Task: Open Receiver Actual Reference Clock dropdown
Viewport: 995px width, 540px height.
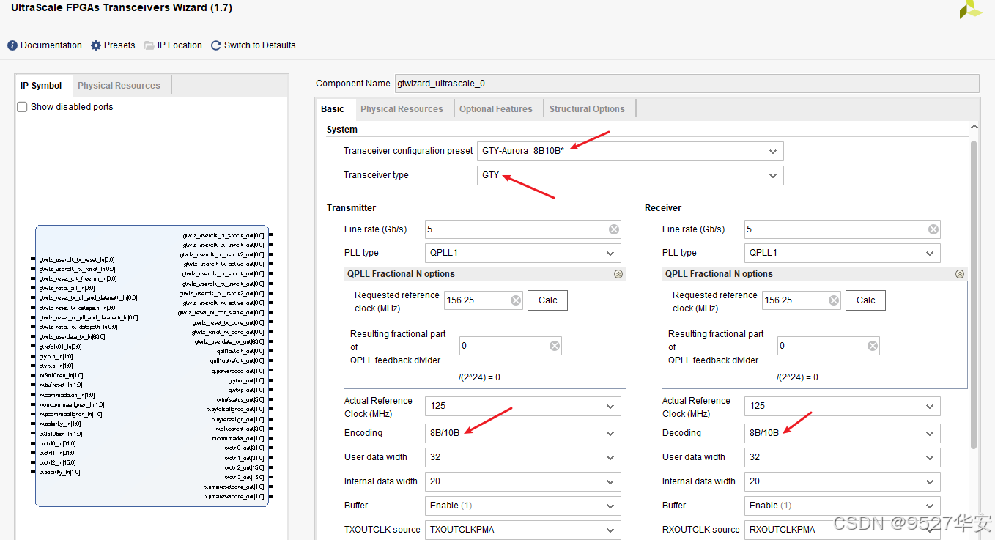Action: [843, 406]
